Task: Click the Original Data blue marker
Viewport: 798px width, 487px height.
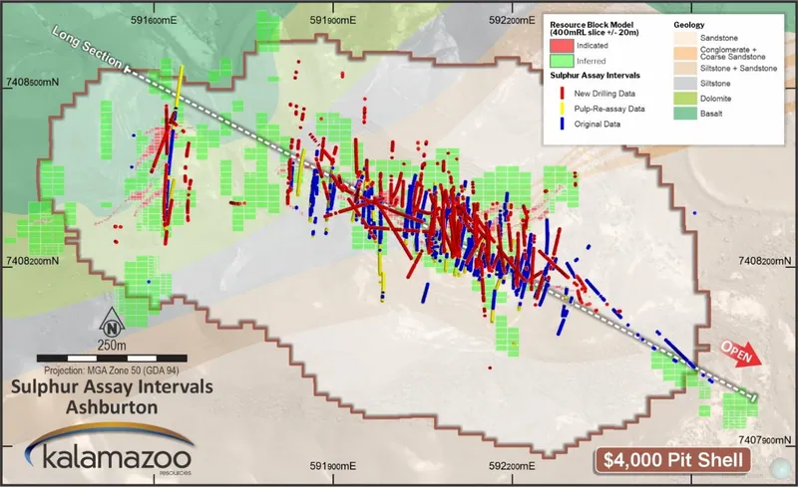Action: point(562,124)
